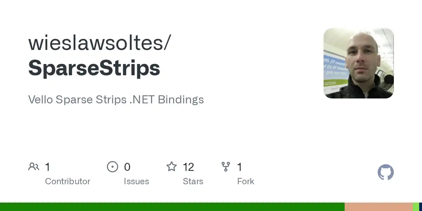Click the Fork branch icon
Viewport: 422px width, 211px height.
pyautogui.click(x=226, y=167)
